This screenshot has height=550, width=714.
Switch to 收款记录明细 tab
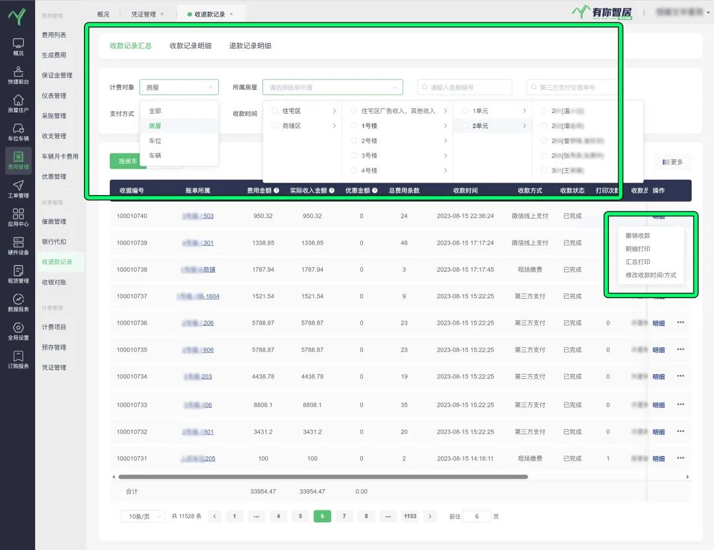[190, 46]
